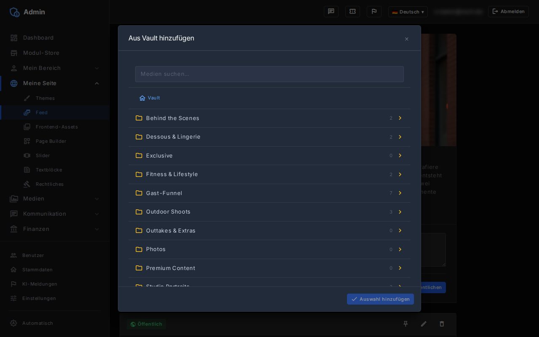Edit the post with the pencil icon
The width and height of the screenshot is (539, 337).
(424, 324)
